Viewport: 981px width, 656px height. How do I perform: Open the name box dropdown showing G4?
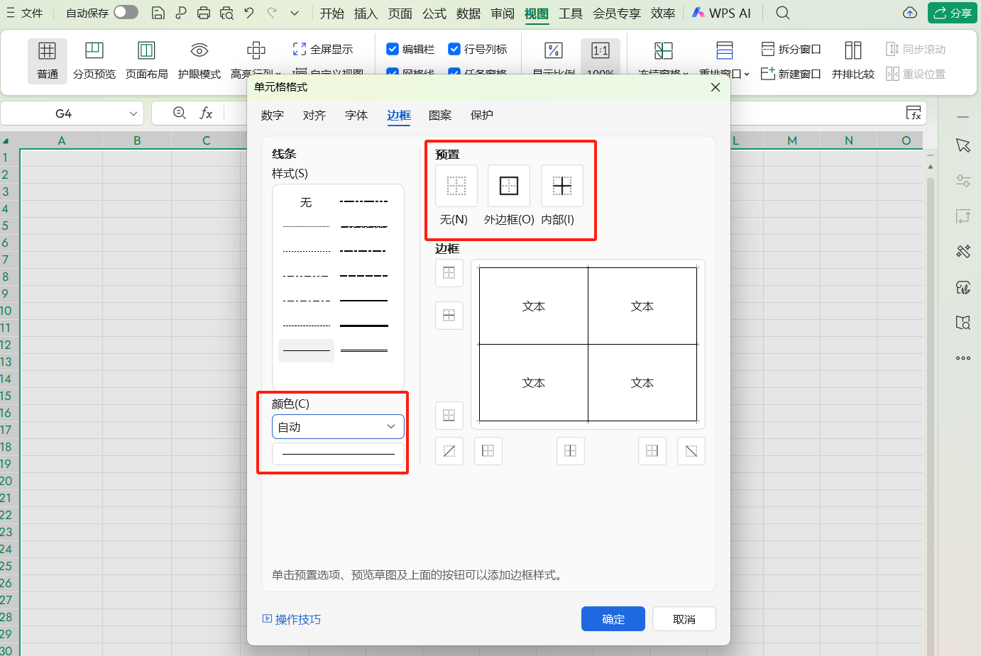tap(133, 113)
